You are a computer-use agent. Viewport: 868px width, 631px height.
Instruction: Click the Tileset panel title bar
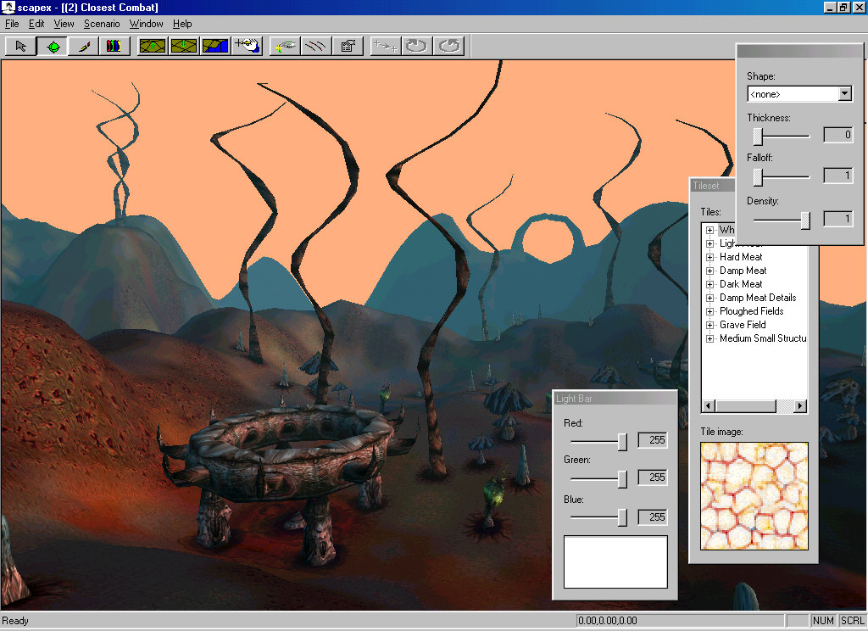pos(713,186)
